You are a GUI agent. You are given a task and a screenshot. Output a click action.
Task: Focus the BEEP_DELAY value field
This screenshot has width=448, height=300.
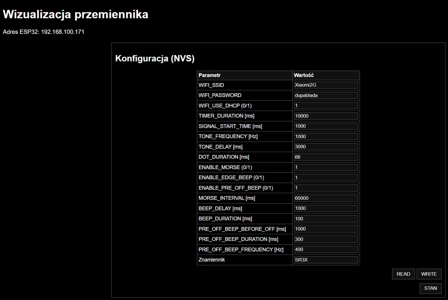point(326,209)
